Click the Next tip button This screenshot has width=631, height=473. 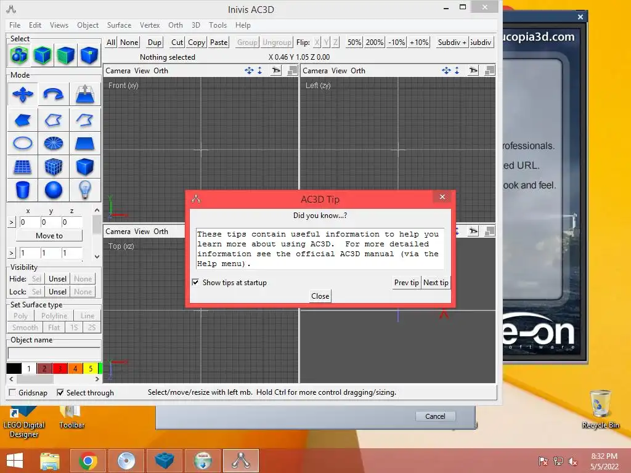click(x=436, y=283)
